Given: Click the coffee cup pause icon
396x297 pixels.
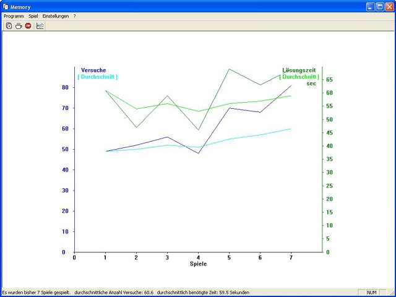Looking at the screenshot, I should pos(19,26).
